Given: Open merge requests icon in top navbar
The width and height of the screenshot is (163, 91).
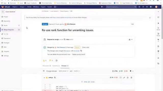Looking at the screenshot, I should pyautogui.click(x=143, y=7).
